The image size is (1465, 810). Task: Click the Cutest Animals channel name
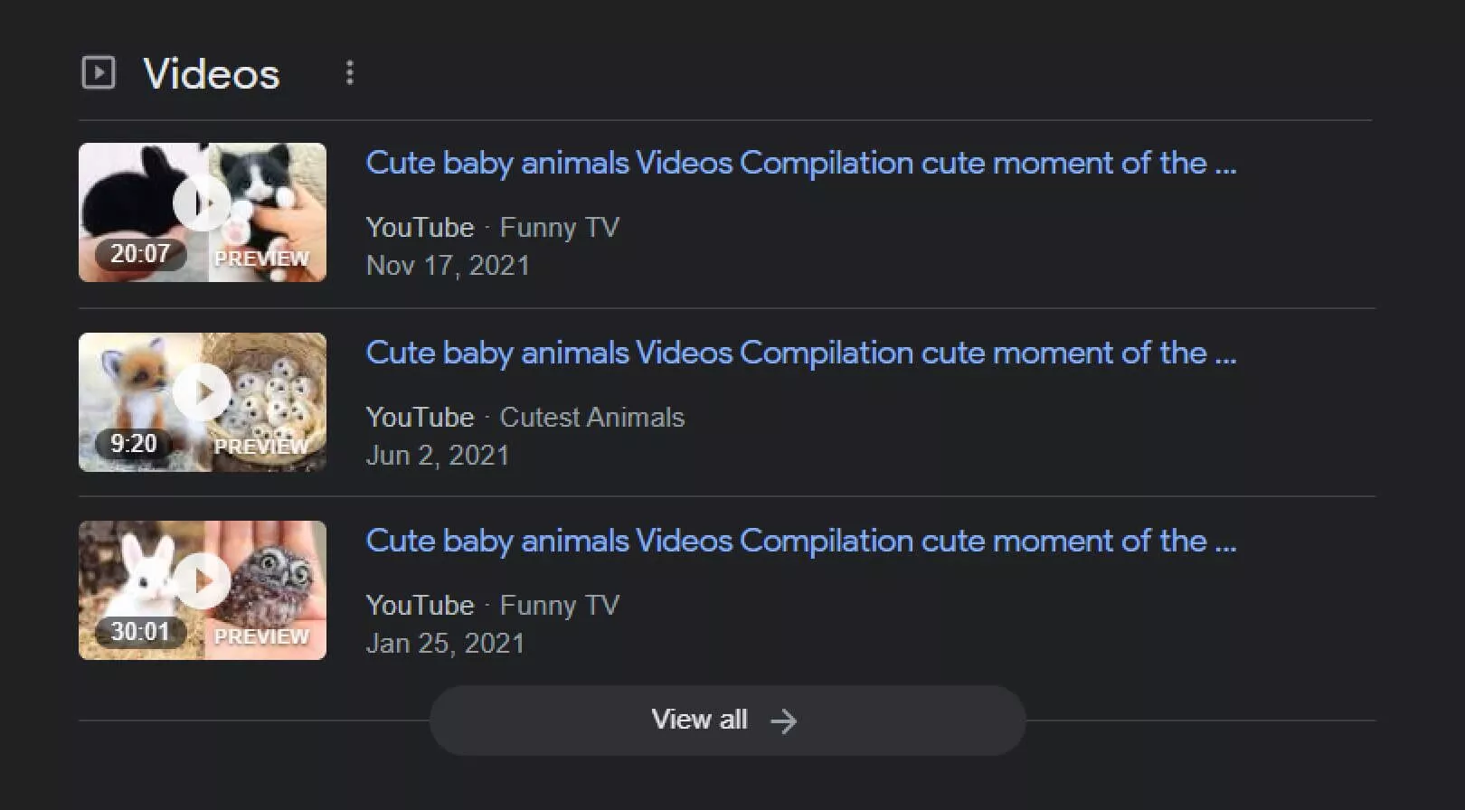pos(592,418)
